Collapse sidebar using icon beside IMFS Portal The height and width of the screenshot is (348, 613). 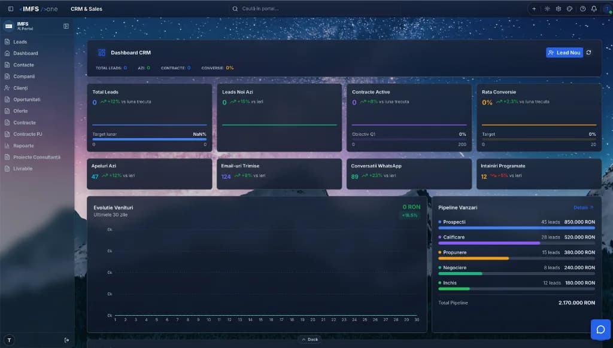(66, 26)
